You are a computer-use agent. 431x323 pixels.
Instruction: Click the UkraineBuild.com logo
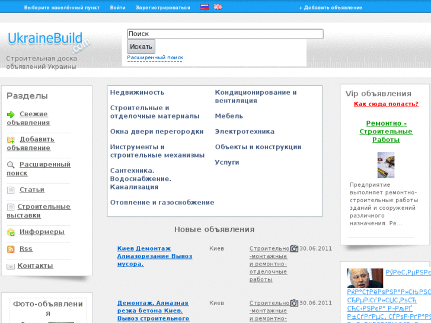[49, 42]
